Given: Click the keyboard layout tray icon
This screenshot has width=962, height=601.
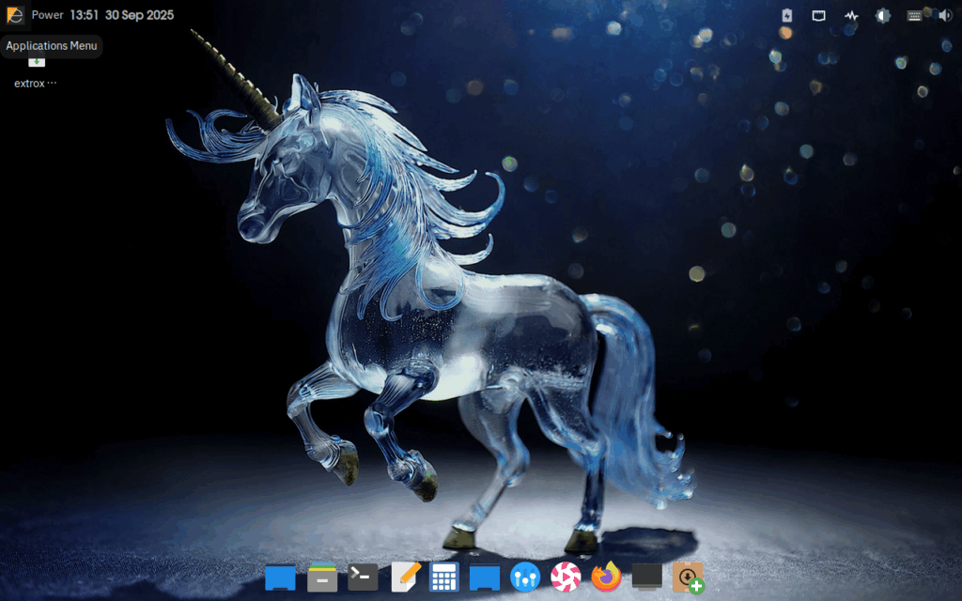Looking at the screenshot, I should pyautogui.click(x=914, y=16).
